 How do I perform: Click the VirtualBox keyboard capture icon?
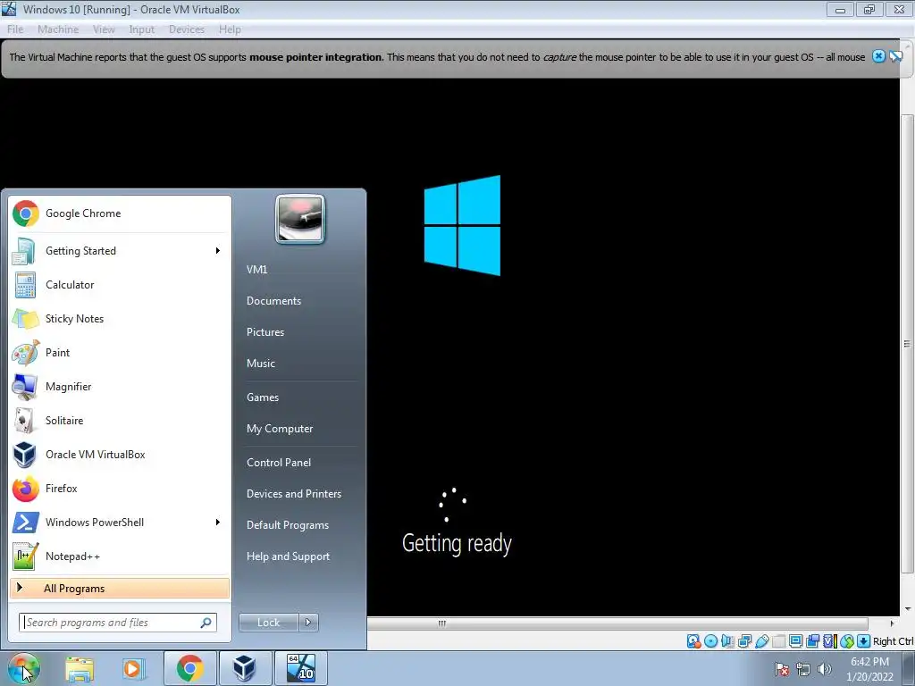(x=864, y=641)
